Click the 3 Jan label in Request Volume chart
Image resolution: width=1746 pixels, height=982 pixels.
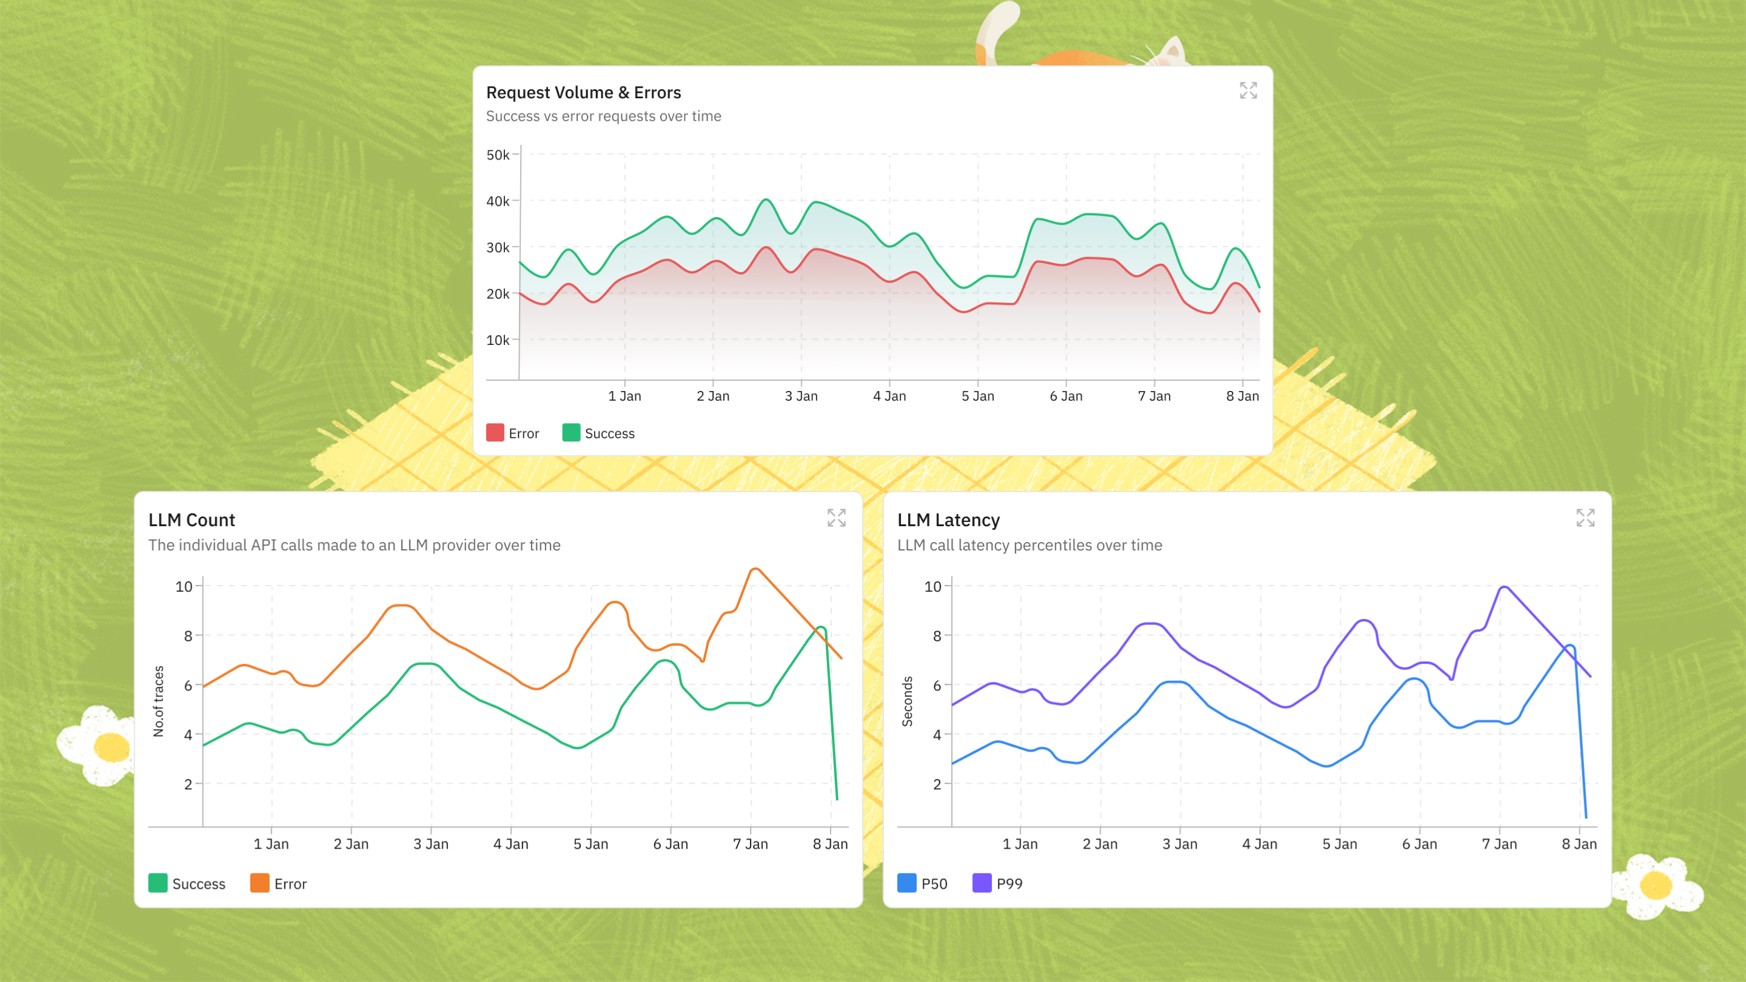point(801,396)
